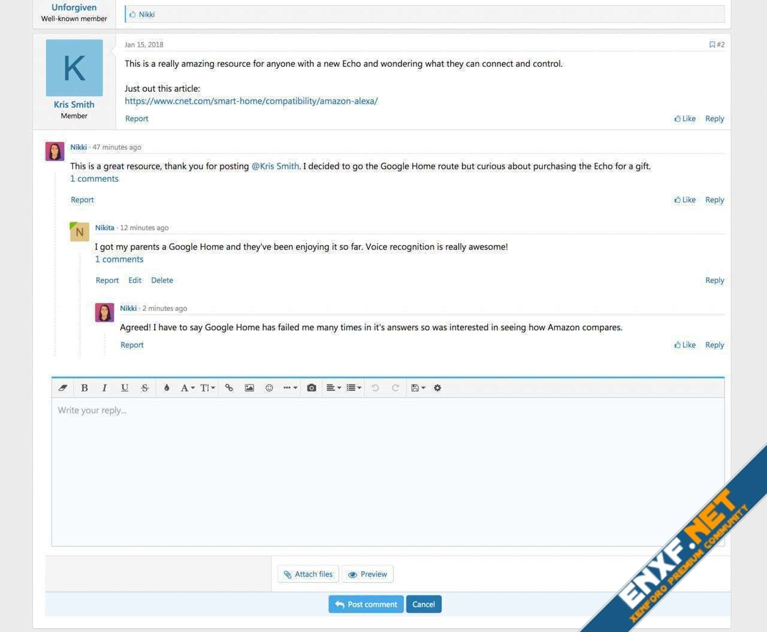The height and width of the screenshot is (632, 767).
Task: Open the font size dropdown
Action: click(x=207, y=388)
